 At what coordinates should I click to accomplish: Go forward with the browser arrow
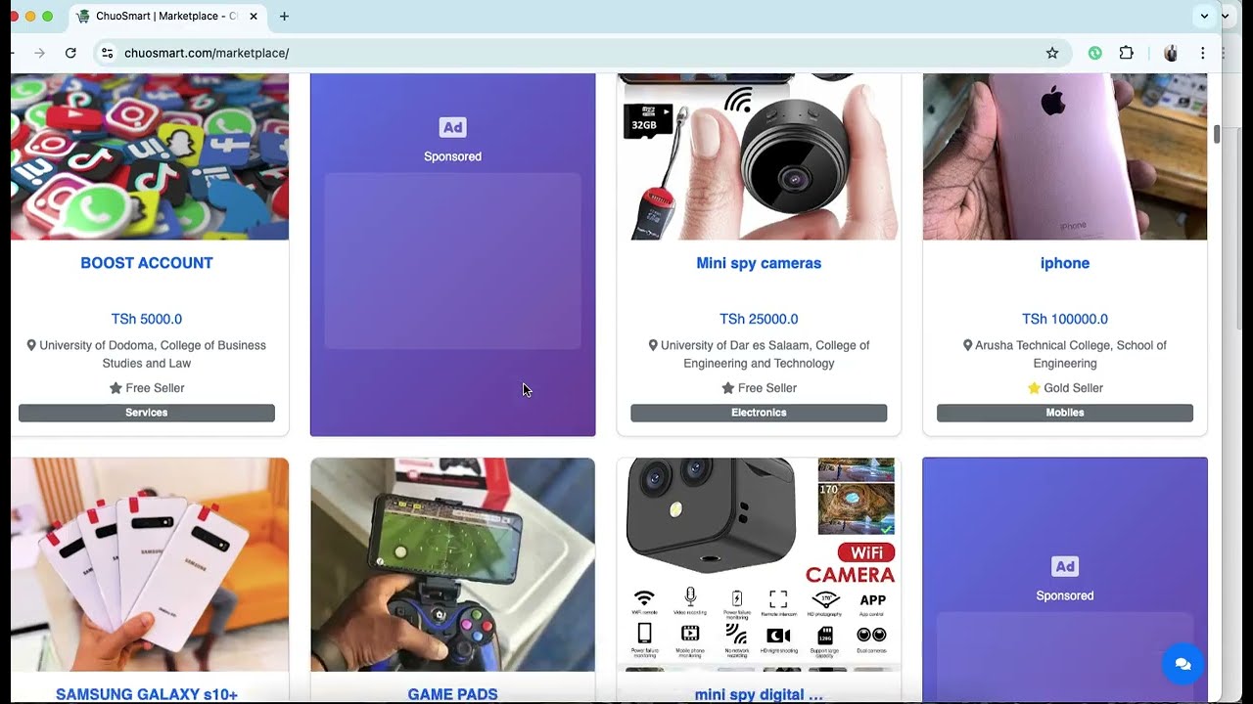pos(39,53)
